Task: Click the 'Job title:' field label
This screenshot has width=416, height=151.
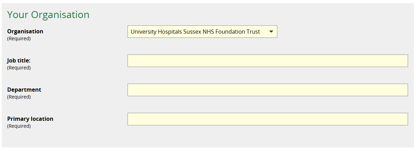Action: point(19,60)
